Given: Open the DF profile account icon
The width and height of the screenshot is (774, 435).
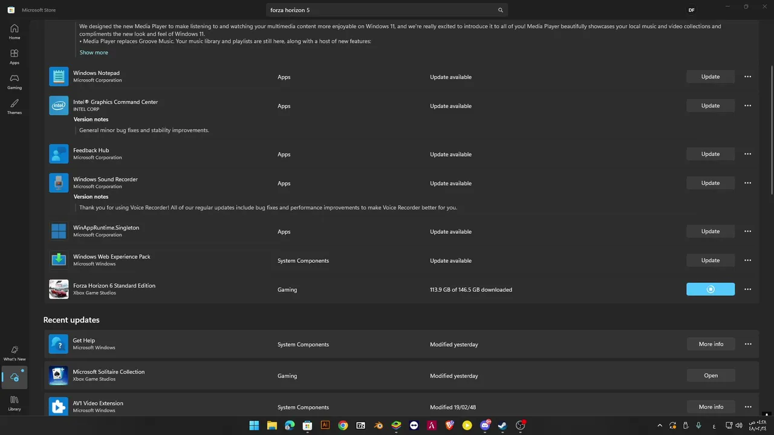Looking at the screenshot, I should tap(692, 10).
